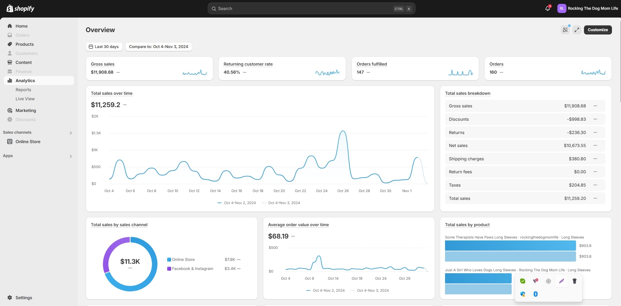Image resolution: width=621 pixels, height=306 pixels.
Task: Open Reports under Analytics
Action: tap(23, 90)
